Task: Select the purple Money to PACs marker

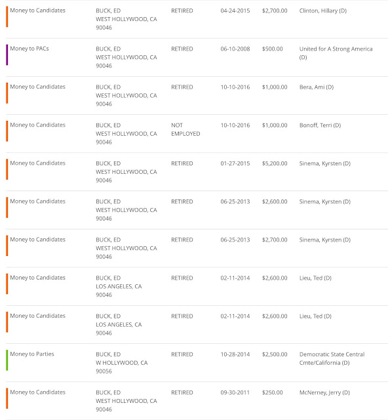Action: pyautogui.click(x=7, y=55)
